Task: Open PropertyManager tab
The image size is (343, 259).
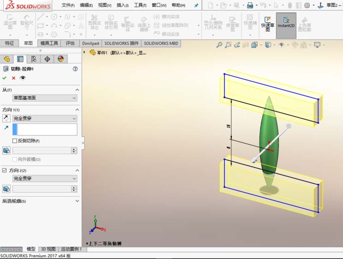Action: 20,59
